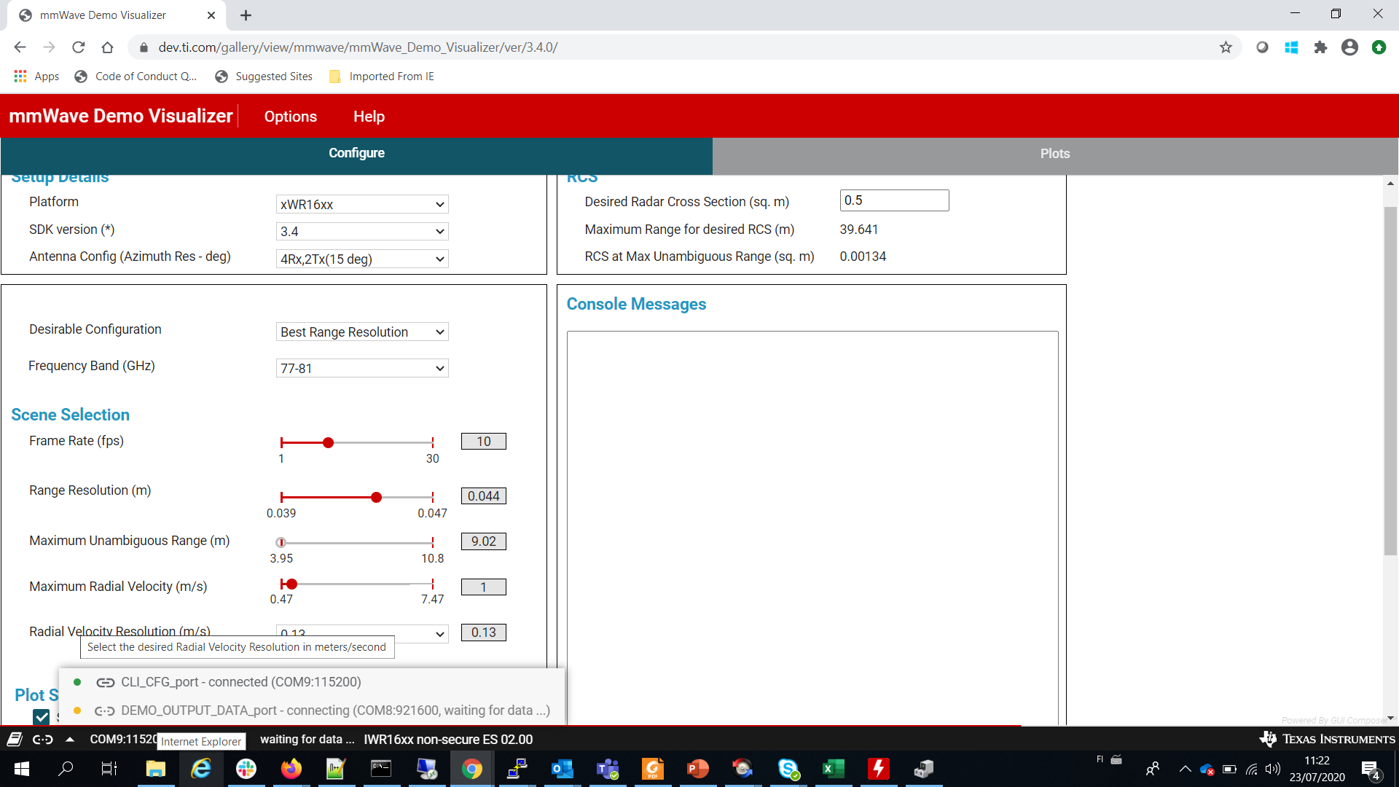This screenshot has height=787, width=1399.
Task: Click the Desired Radar Cross Section input field
Action: point(894,200)
